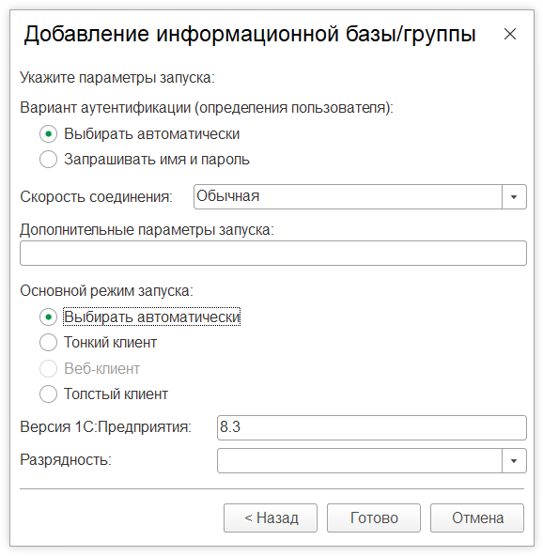Choose 'Тонкий клиент' launch mode
The height and width of the screenshot is (556, 543).
tap(49, 343)
